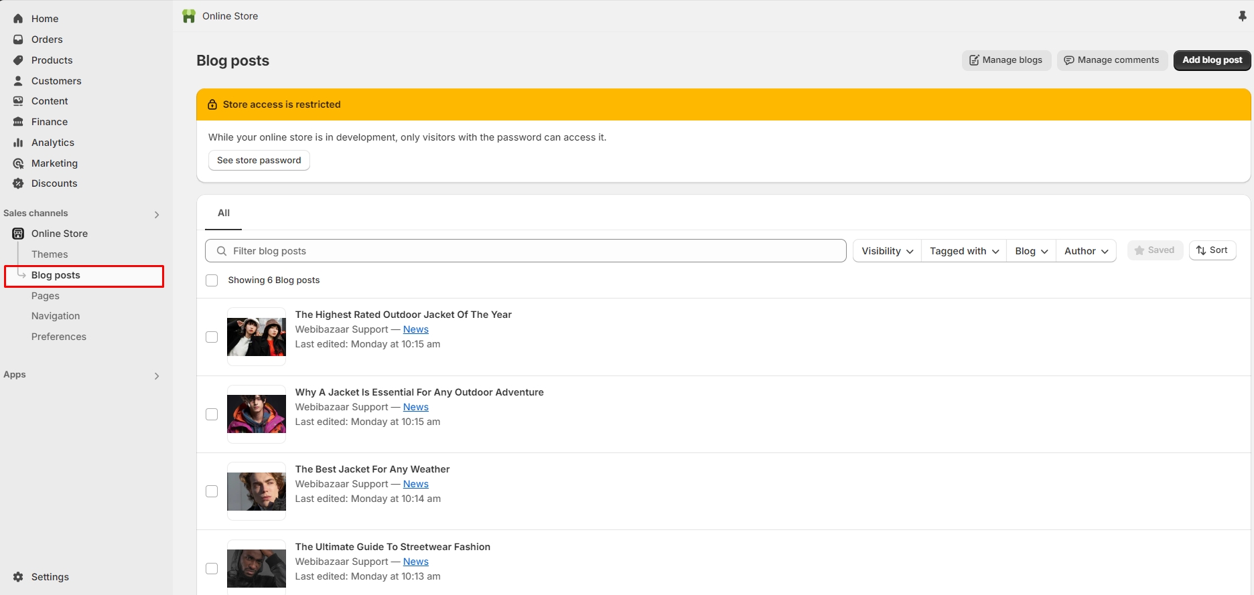Image resolution: width=1254 pixels, height=595 pixels.
Task: Open the Discounts badge icon
Action: (18, 183)
